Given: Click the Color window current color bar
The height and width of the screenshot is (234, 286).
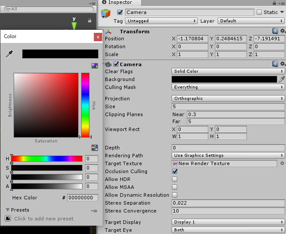Looking at the screenshot, I should (60, 54).
